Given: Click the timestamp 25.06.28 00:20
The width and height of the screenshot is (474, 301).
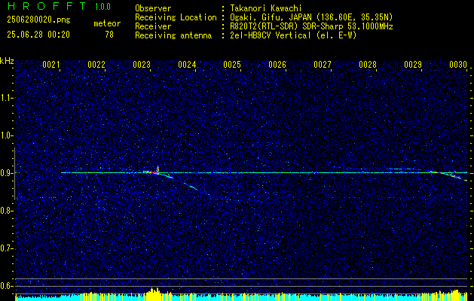Looking at the screenshot, I should coord(38,35).
